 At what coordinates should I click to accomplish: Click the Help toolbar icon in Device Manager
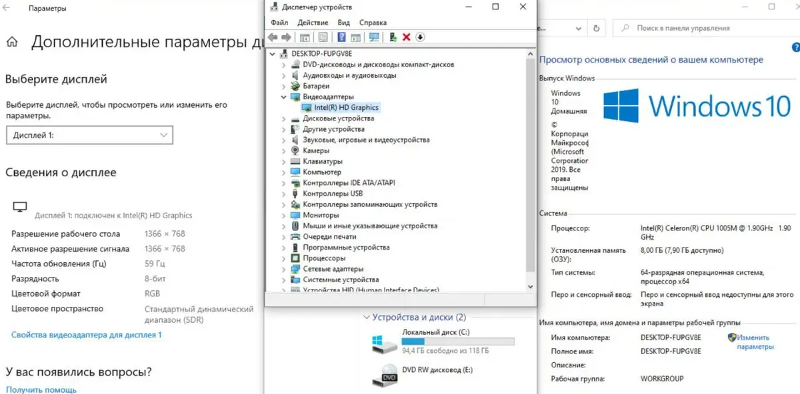point(341,37)
